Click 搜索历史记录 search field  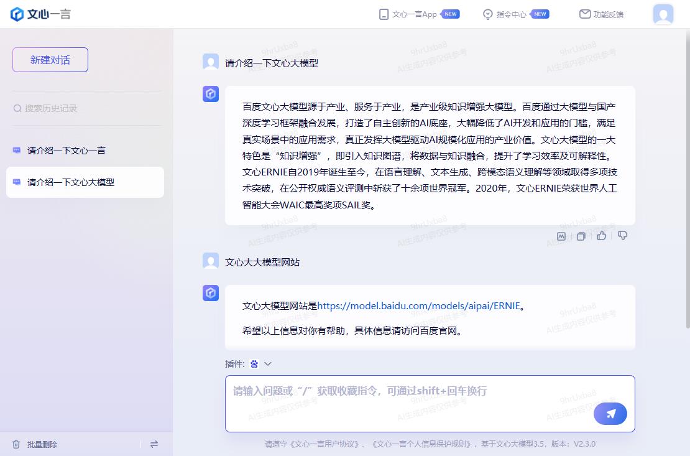click(86, 108)
